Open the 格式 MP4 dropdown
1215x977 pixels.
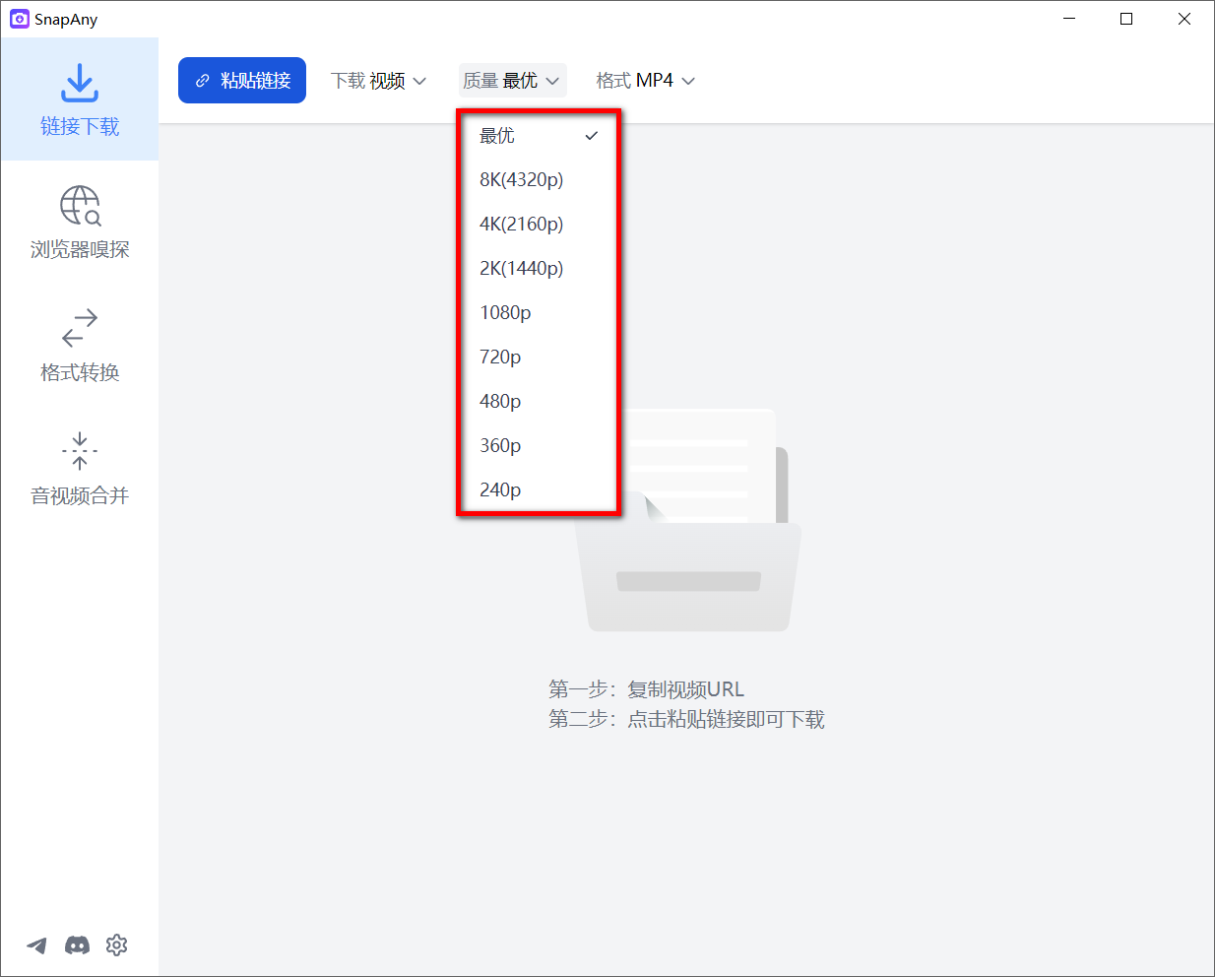(x=645, y=80)
